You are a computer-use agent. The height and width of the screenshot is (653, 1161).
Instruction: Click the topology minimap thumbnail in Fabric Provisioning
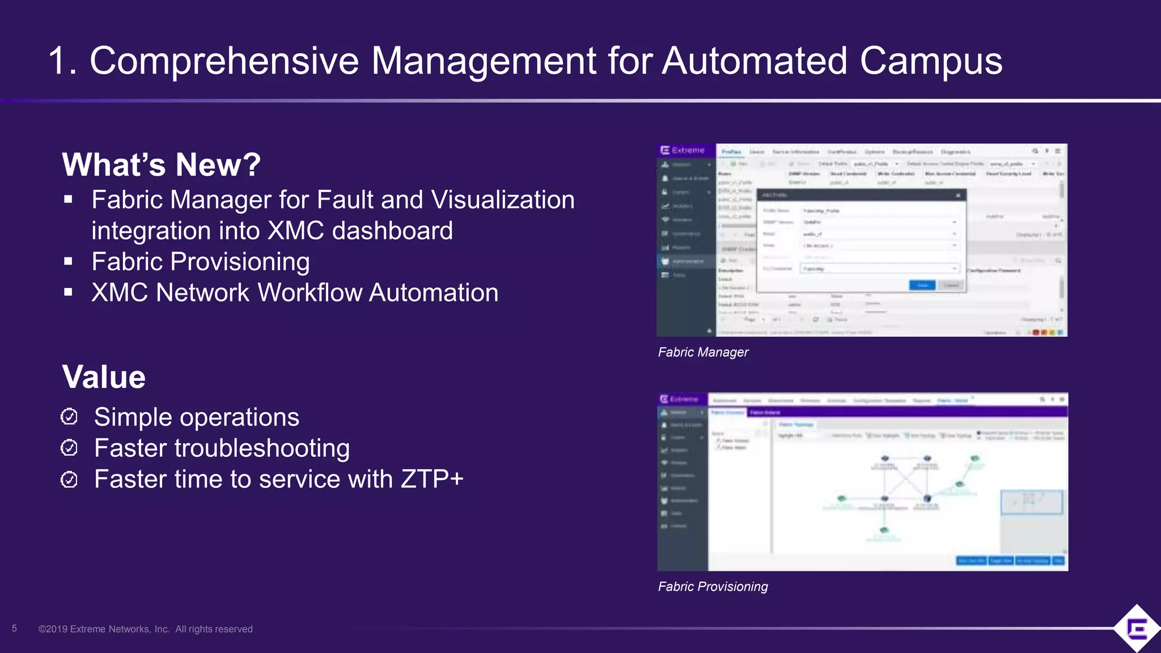[1031, 502]
